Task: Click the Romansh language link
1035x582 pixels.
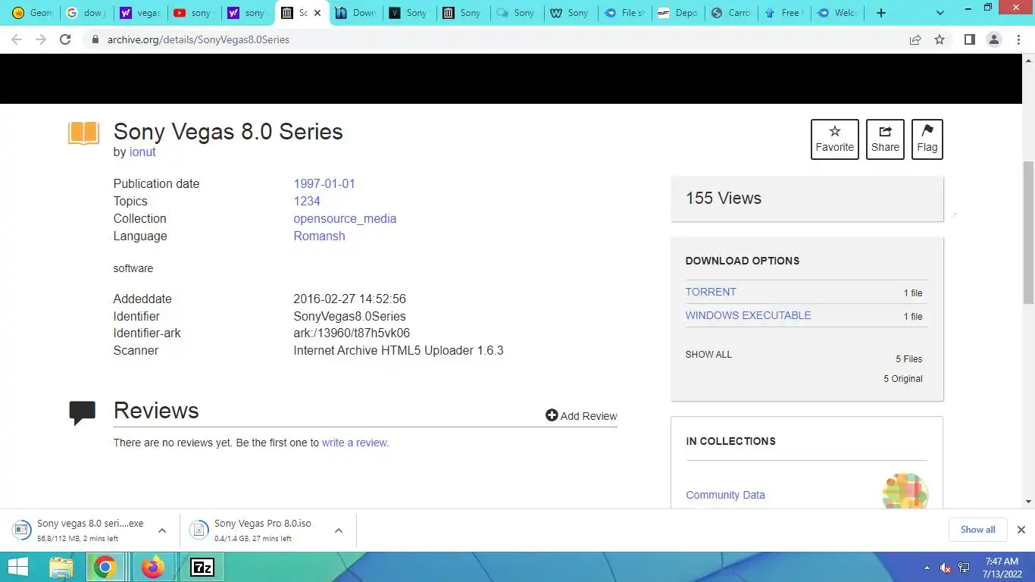Action: click(319, 236)
